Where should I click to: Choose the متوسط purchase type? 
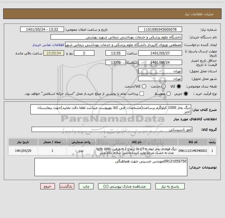(x=169, y=94)
